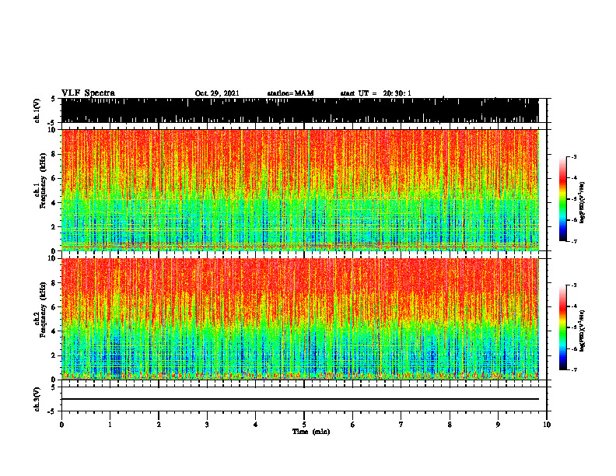The height and width of the screenshot is (476, 616).
Task: Click the time axis tick label '1'
Action: tap(110, 425)
